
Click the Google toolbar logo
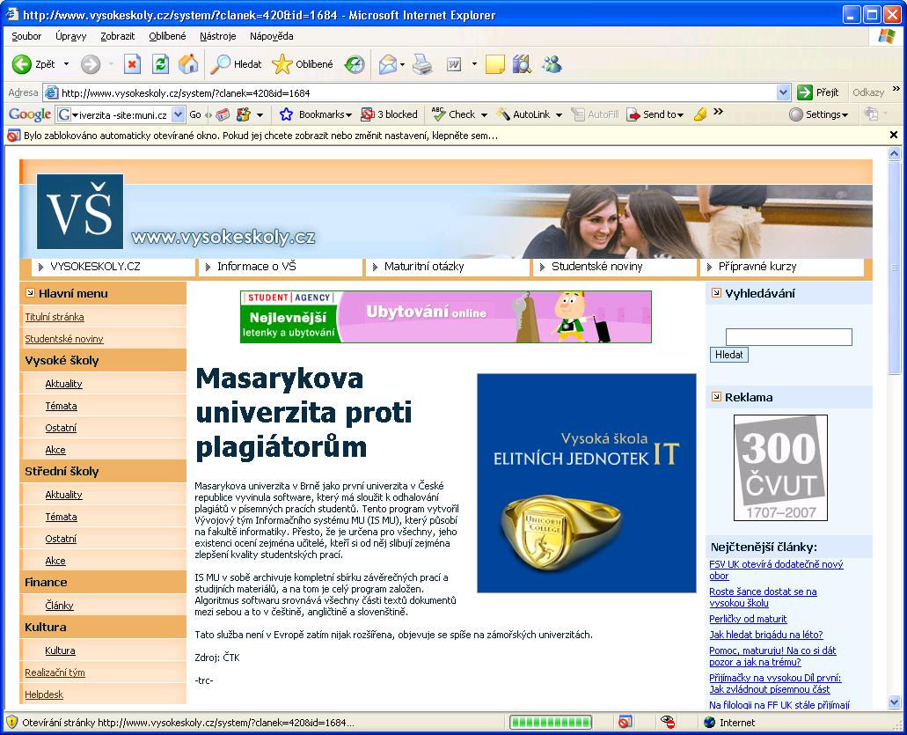(30, 114)
